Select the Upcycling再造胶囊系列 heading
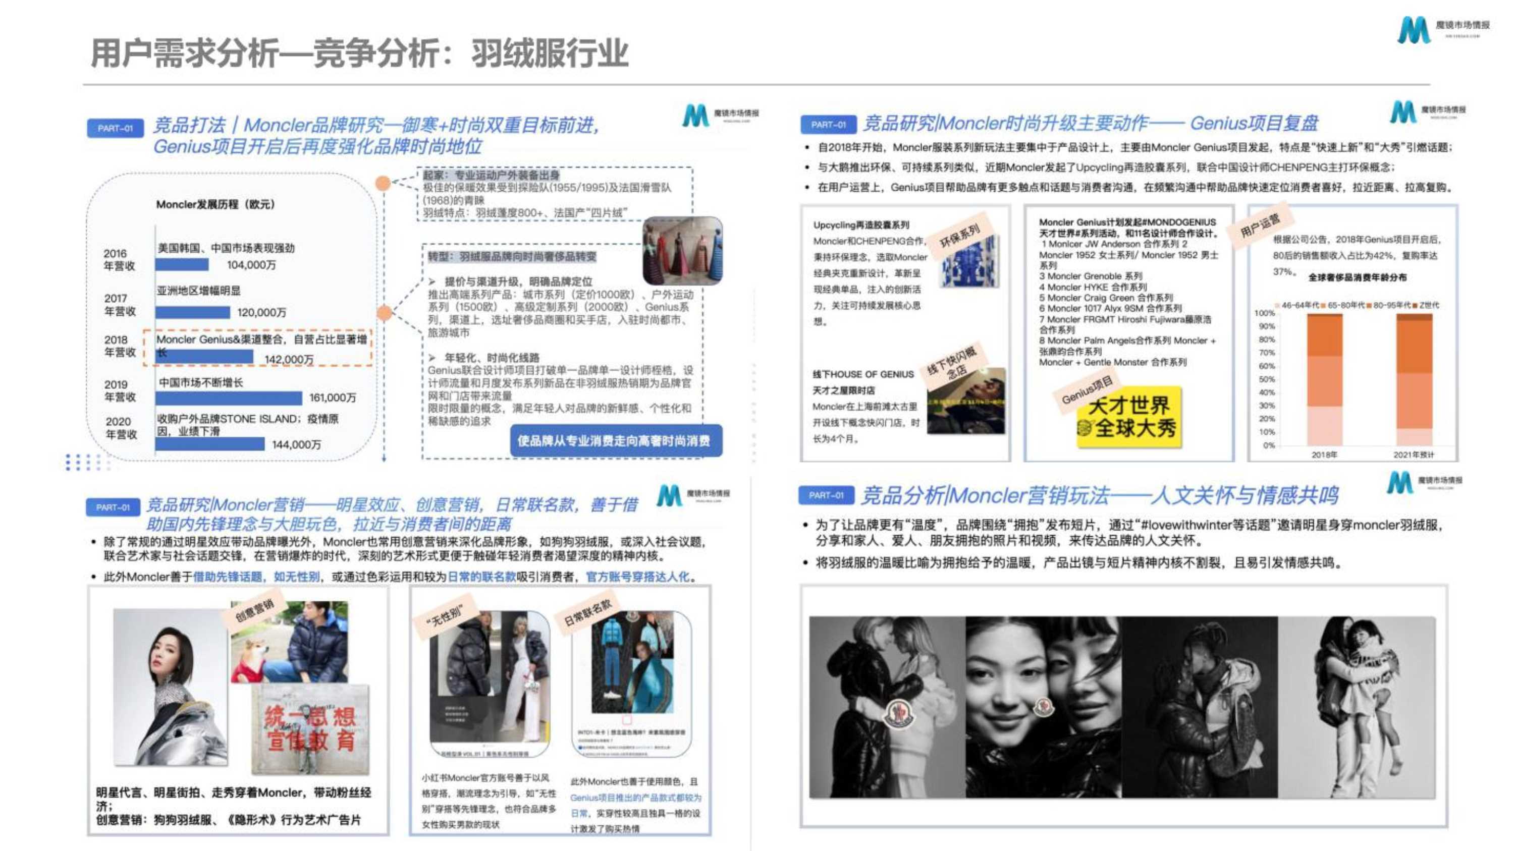The width and height of the screenshot is (1514, 851). pyautogui.click(x=861, y=225)
